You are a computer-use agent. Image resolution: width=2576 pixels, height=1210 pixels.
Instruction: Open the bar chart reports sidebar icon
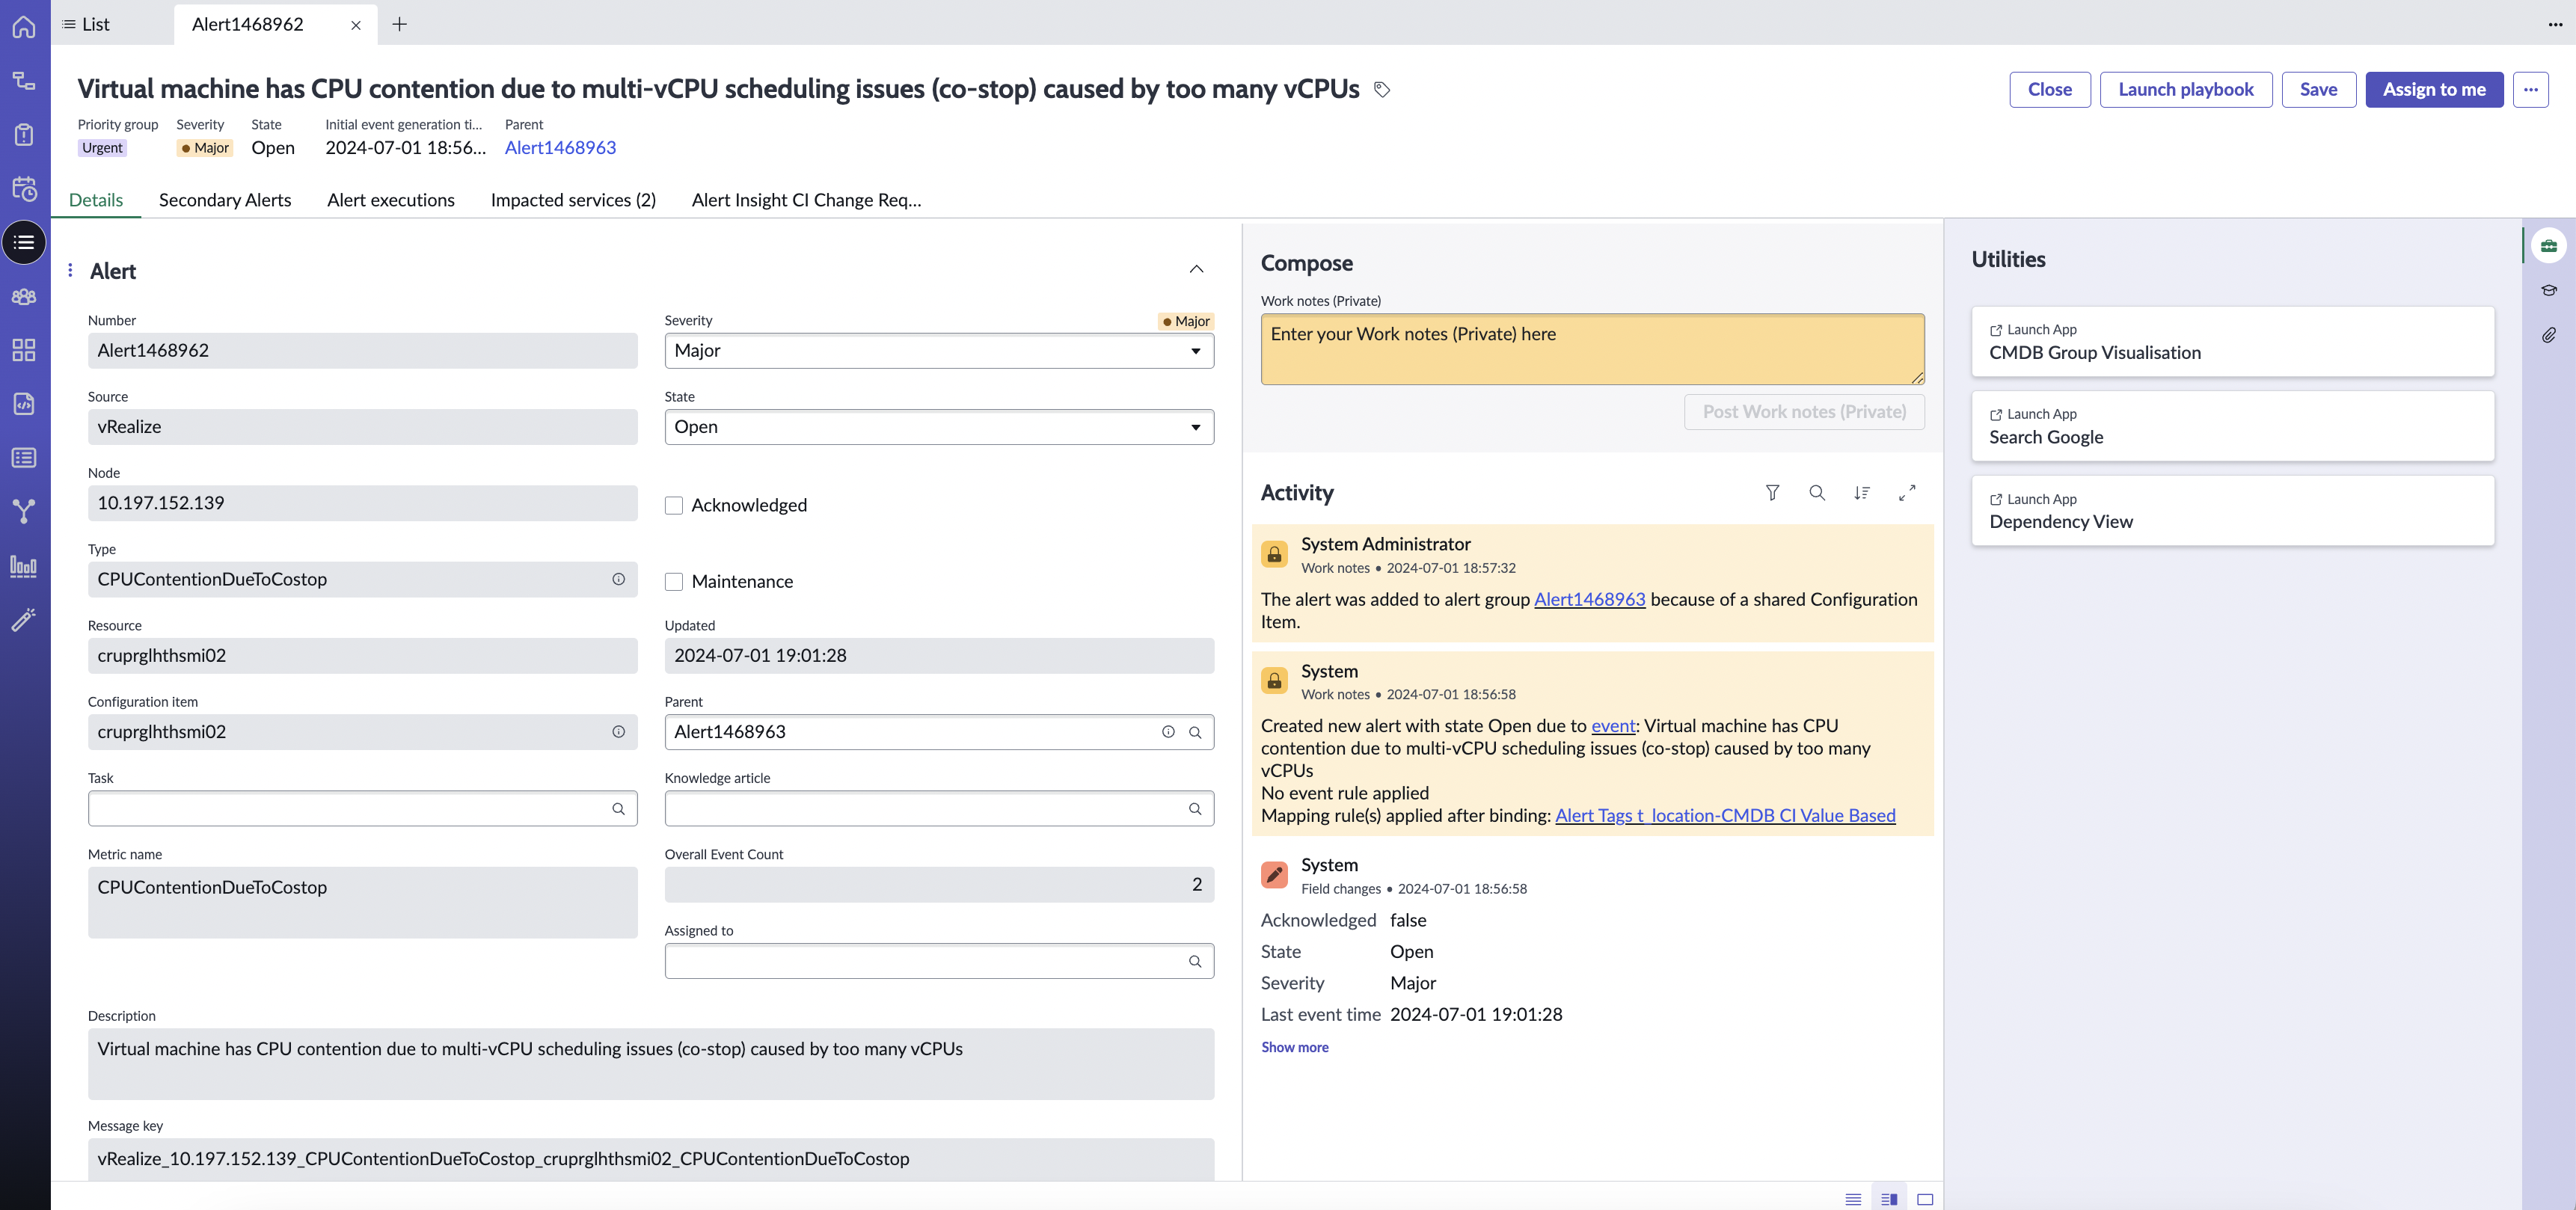(x=24, y=567)
